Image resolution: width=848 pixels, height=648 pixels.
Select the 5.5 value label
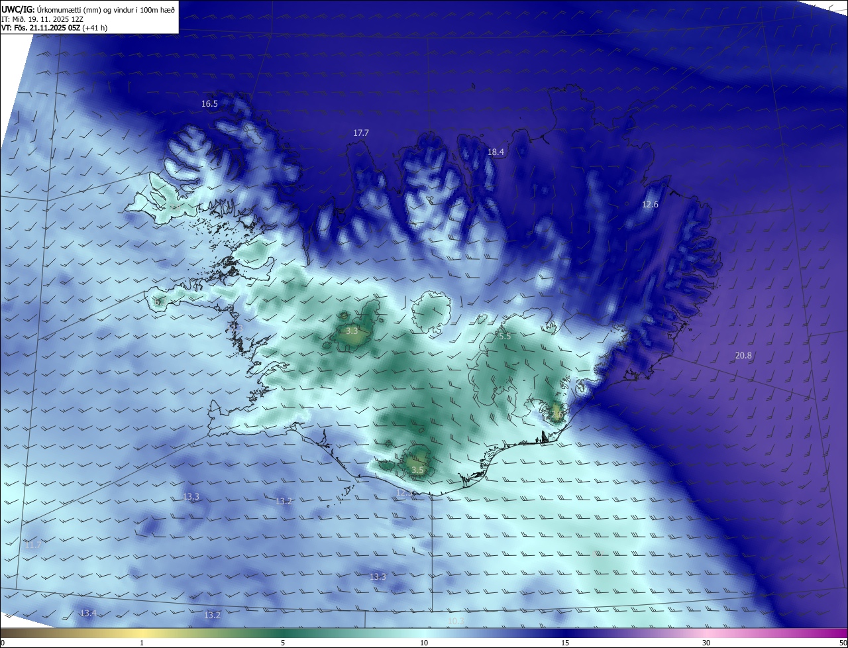505,337
